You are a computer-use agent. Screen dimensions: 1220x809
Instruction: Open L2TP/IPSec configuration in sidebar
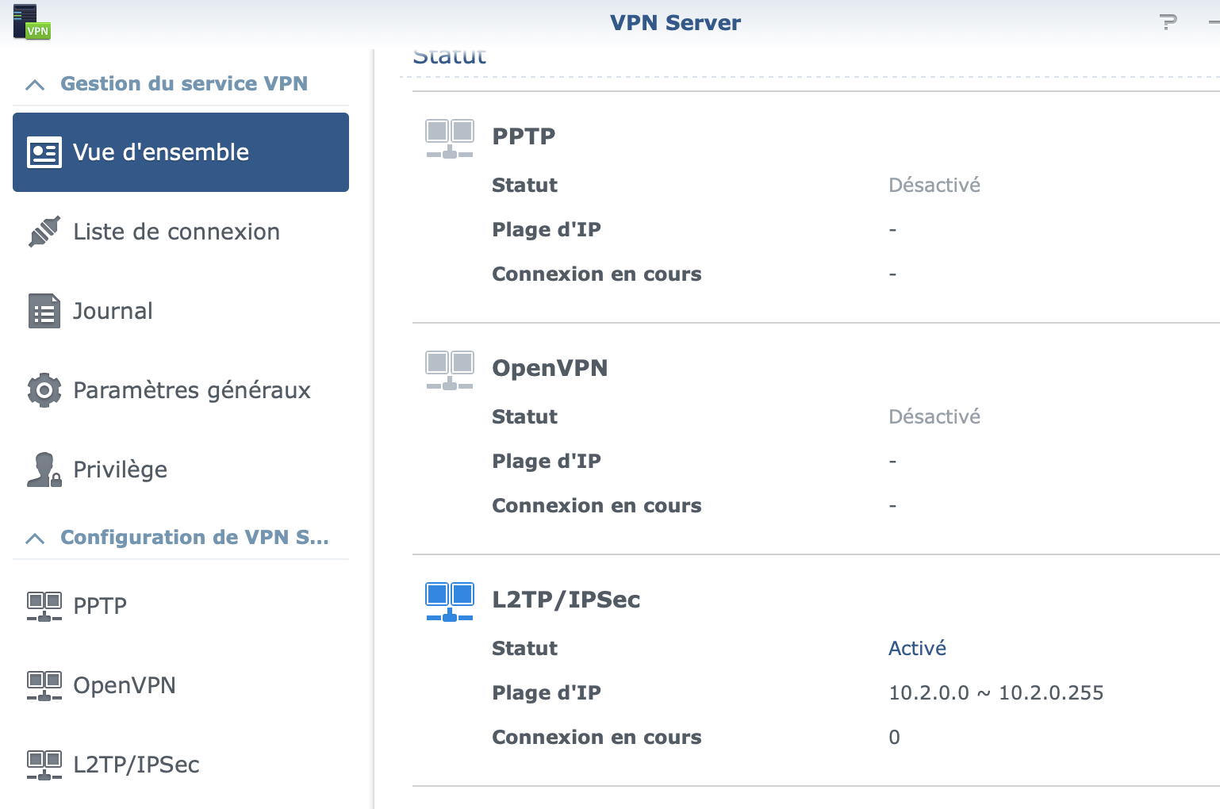(x=136, y=765)
